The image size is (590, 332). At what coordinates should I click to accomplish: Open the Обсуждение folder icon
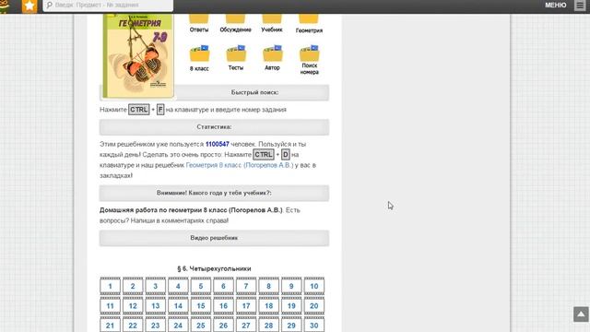pos(236,18)
